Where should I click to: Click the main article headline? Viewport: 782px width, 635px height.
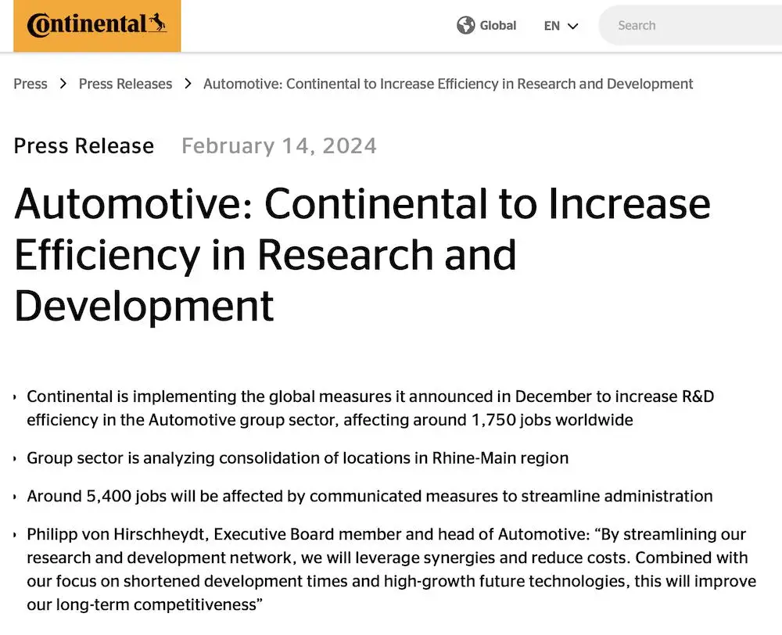362,254
